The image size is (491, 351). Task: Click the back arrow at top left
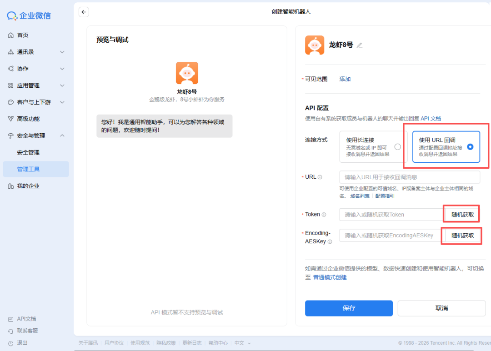[84, 12]
